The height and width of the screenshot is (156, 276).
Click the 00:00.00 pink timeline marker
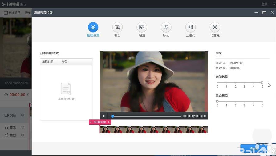100,122
